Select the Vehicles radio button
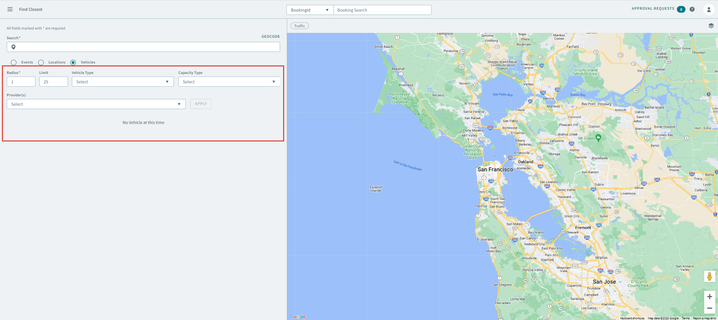This screenshot has width=718, height=320. pyautogui.click(x=73, y=62)
